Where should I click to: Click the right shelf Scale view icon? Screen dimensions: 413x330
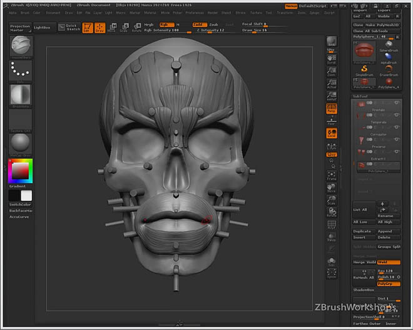(332, 200)
